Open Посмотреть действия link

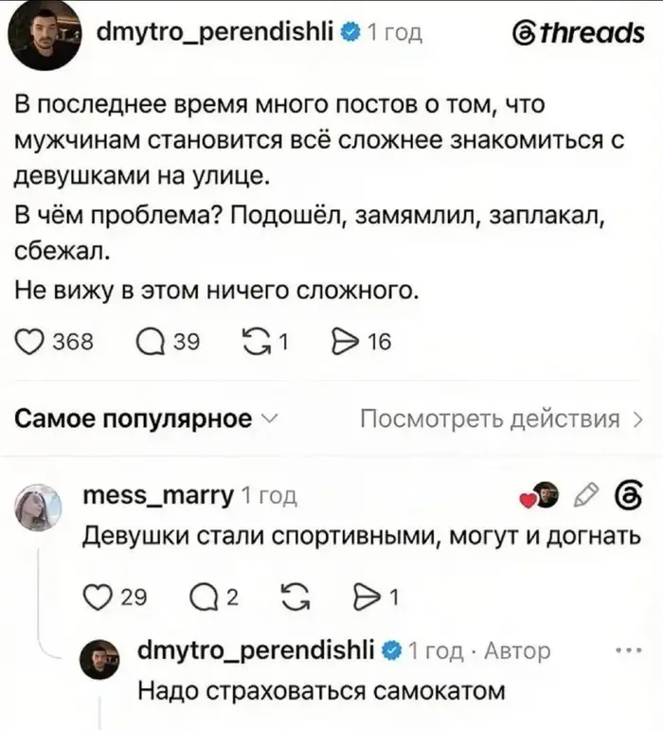coord(502,419)
